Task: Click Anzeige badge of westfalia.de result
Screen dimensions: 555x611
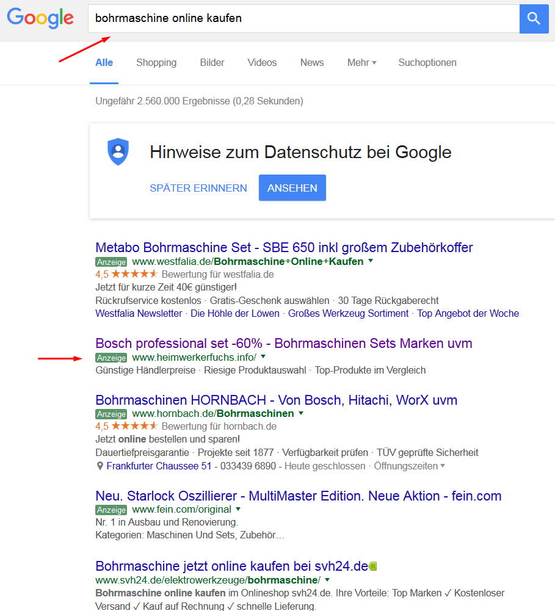Action: (111, 262)
